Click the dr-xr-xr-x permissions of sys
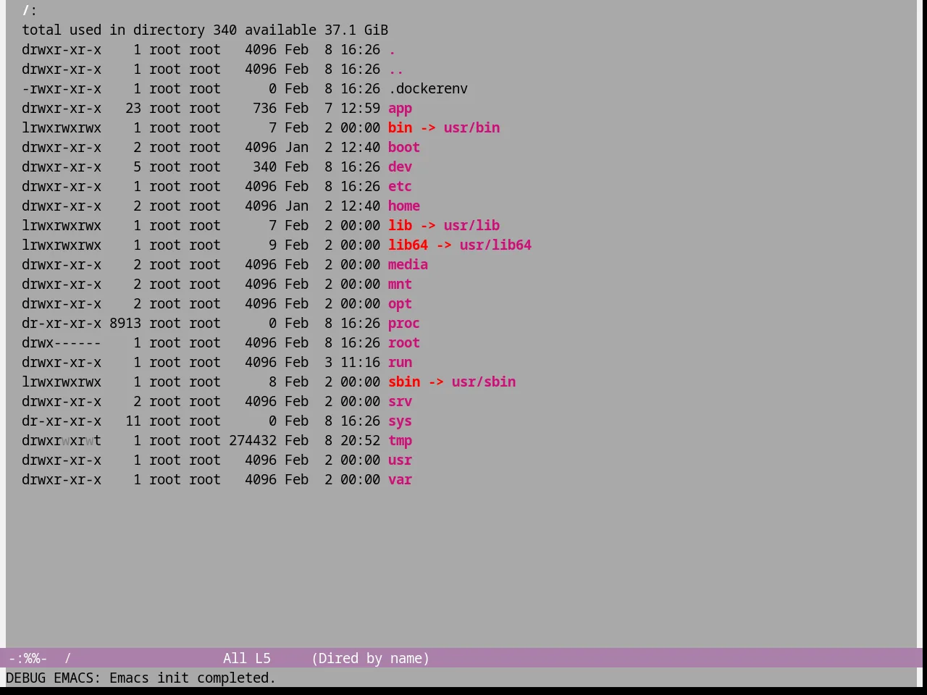 62,421
